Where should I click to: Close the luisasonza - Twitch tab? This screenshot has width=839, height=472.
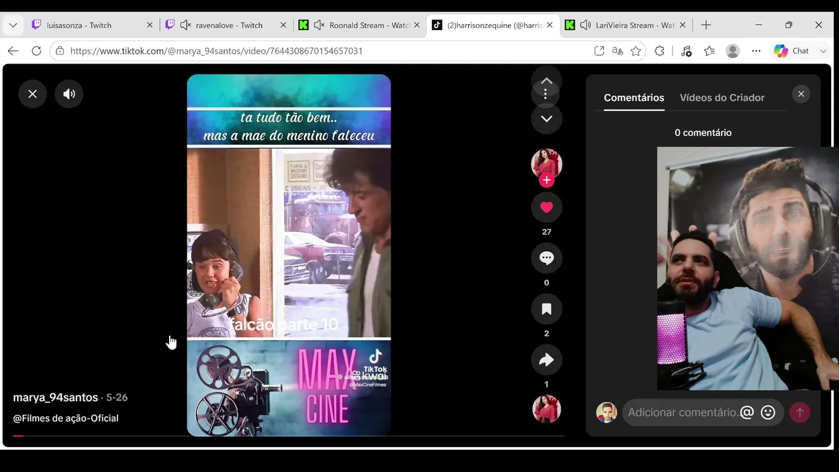(x=149, y=25)
